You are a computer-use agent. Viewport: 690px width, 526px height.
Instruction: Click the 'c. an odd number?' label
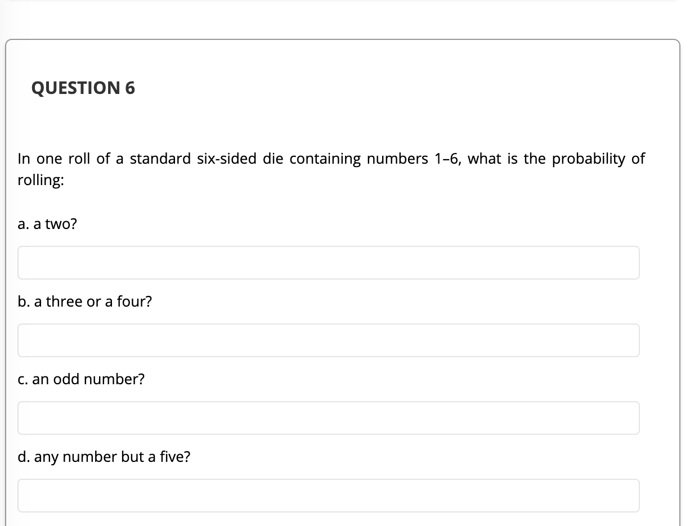(81, 379)
